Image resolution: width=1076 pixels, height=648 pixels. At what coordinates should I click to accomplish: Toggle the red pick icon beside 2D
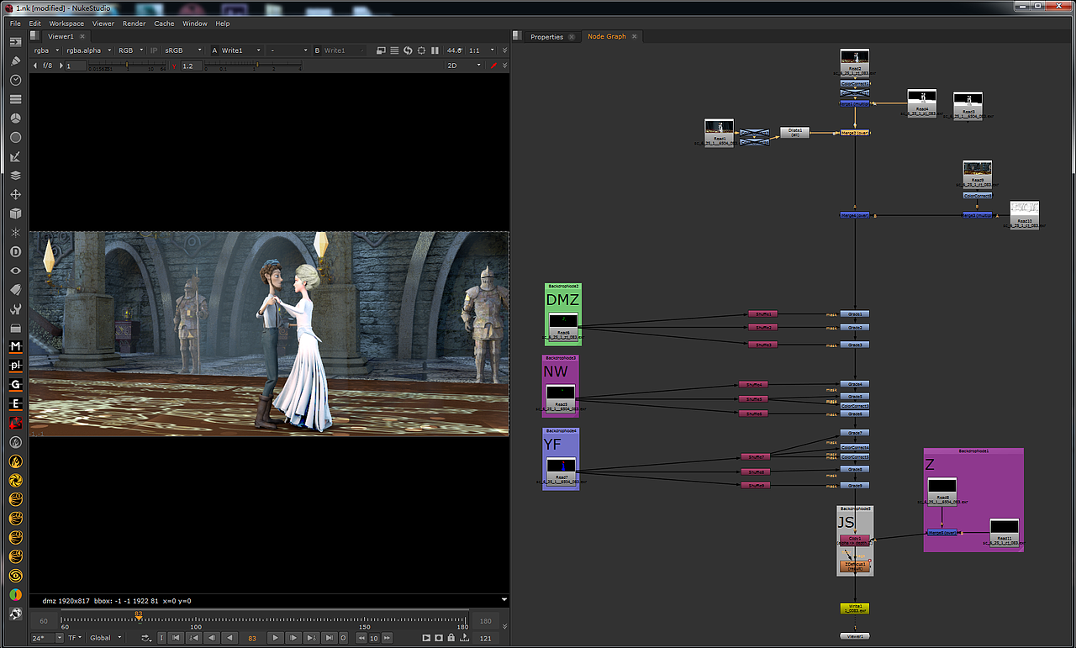click(x=493, y=66)
